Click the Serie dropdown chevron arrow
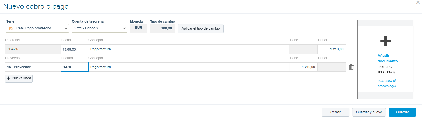 tap(66, 28)
